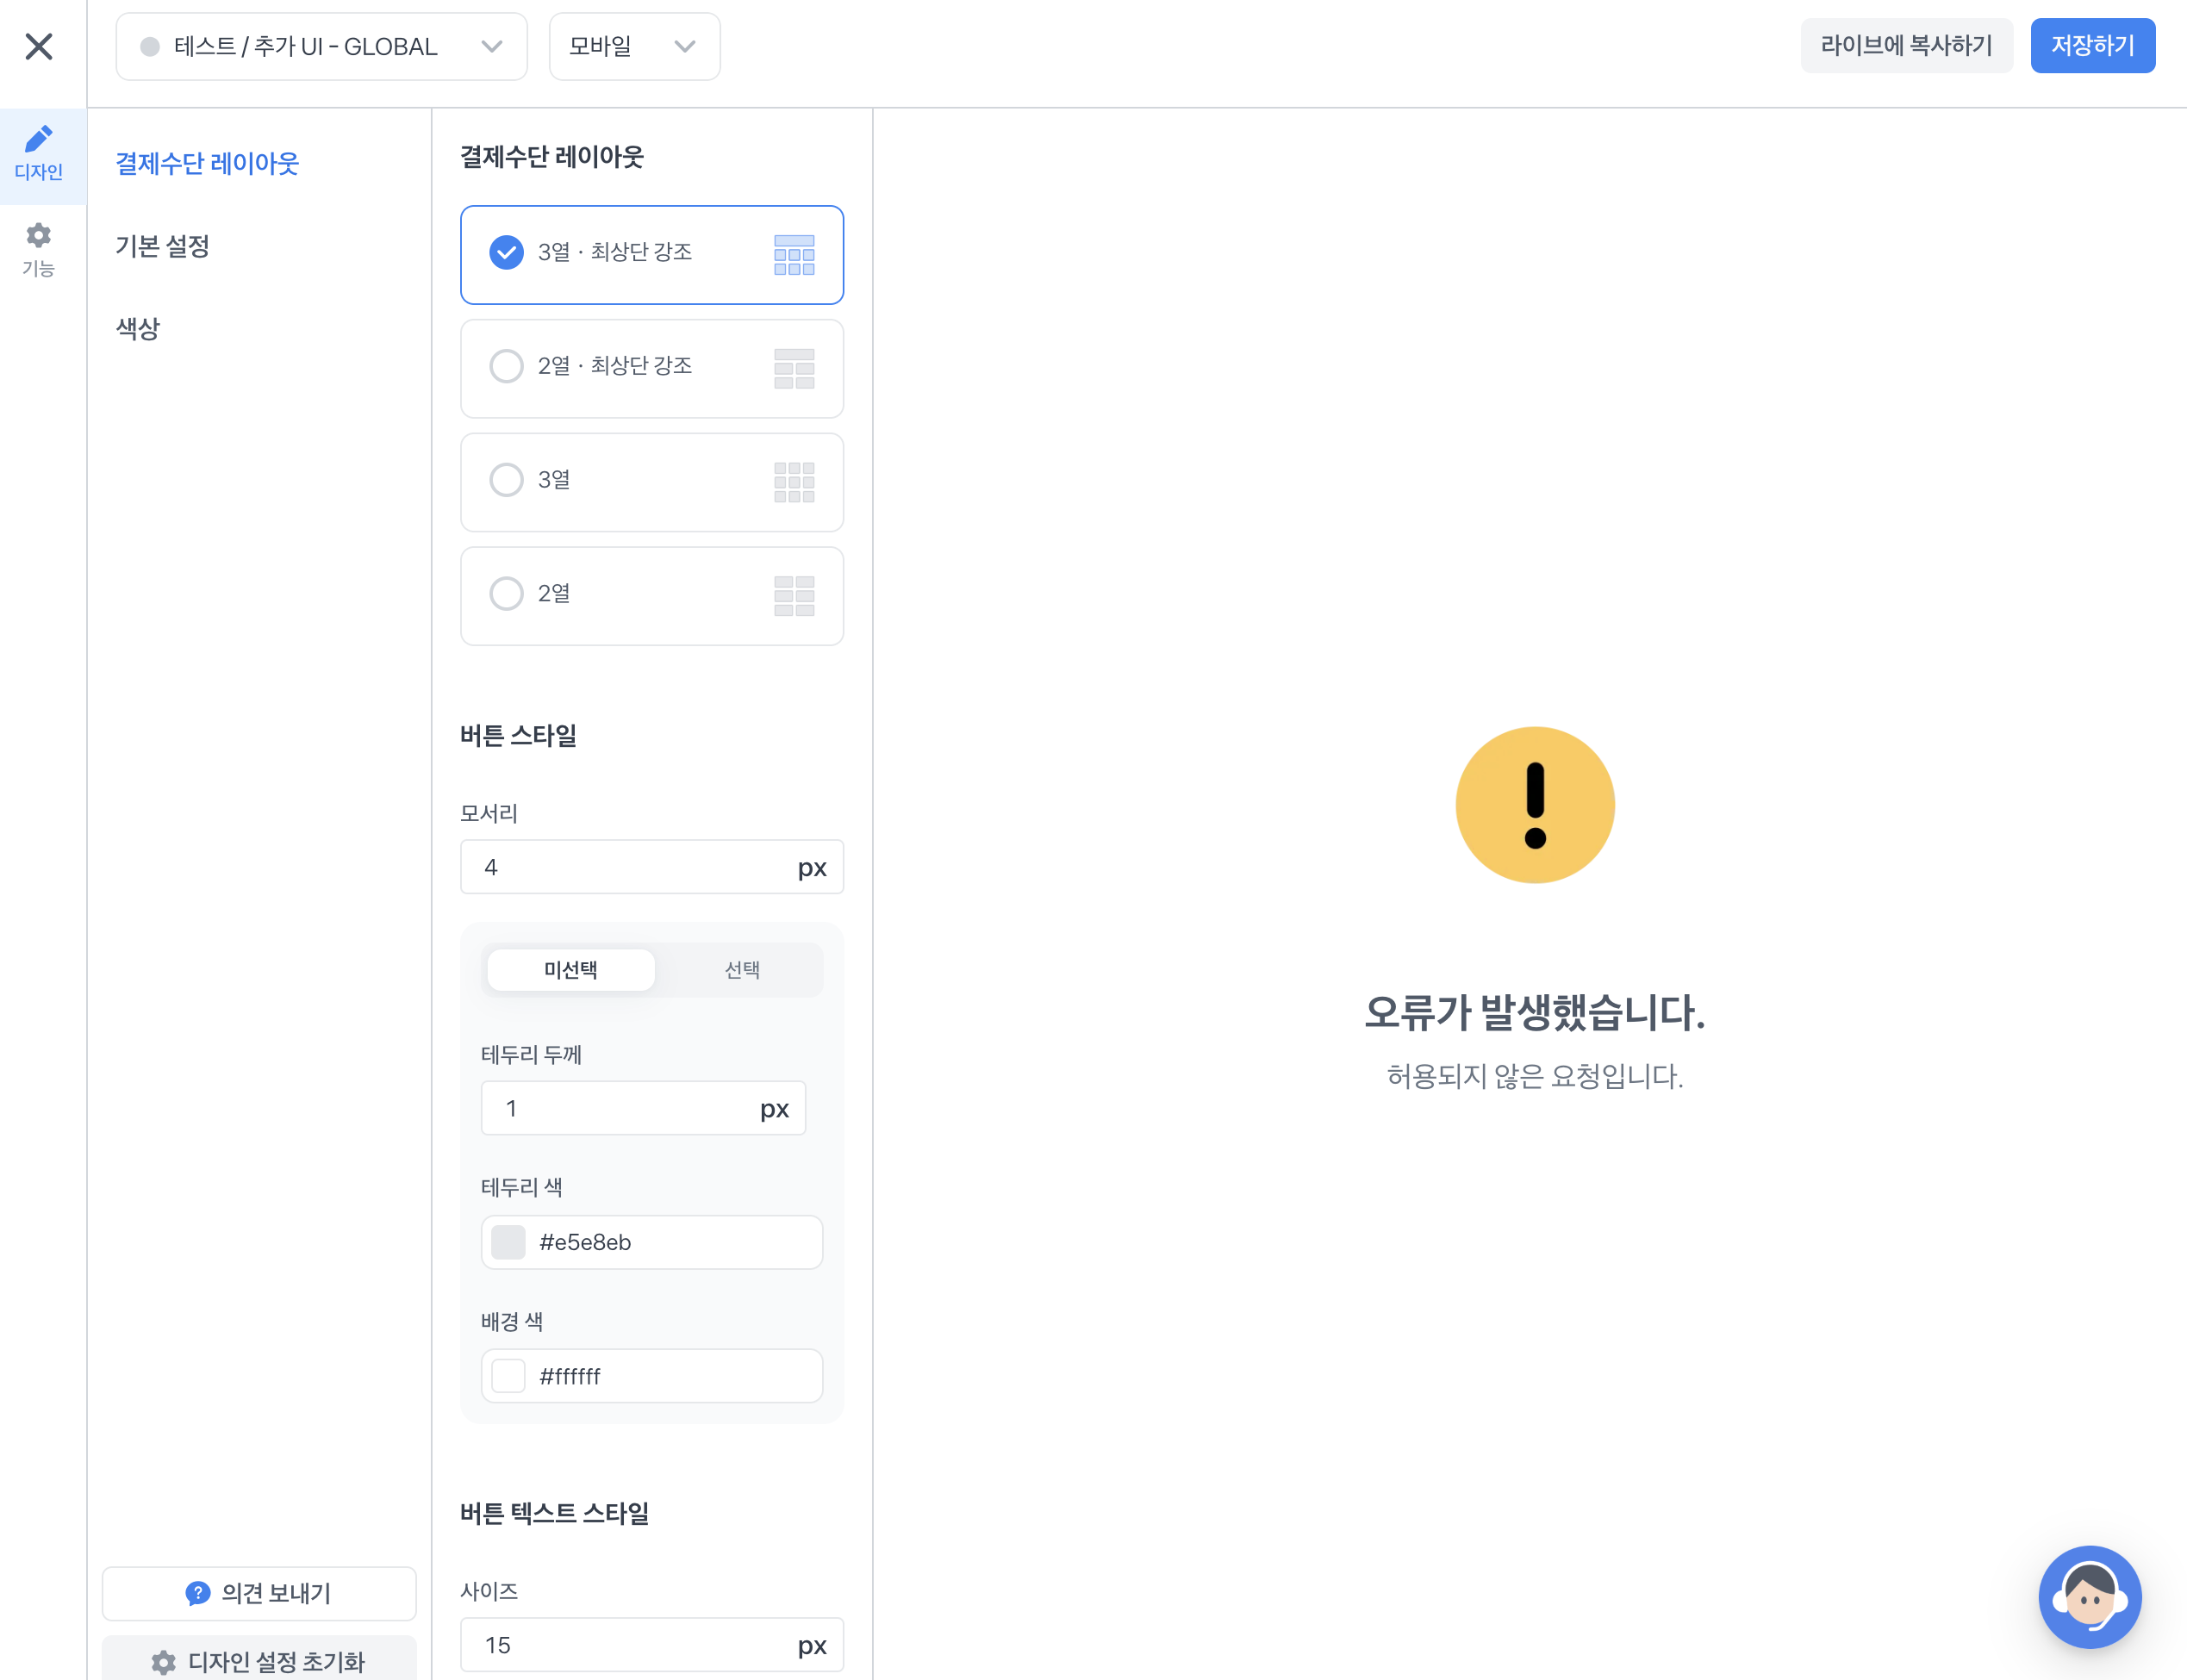
Task: Click the 테두리 두께 input field
Action: pos(644,1108)
